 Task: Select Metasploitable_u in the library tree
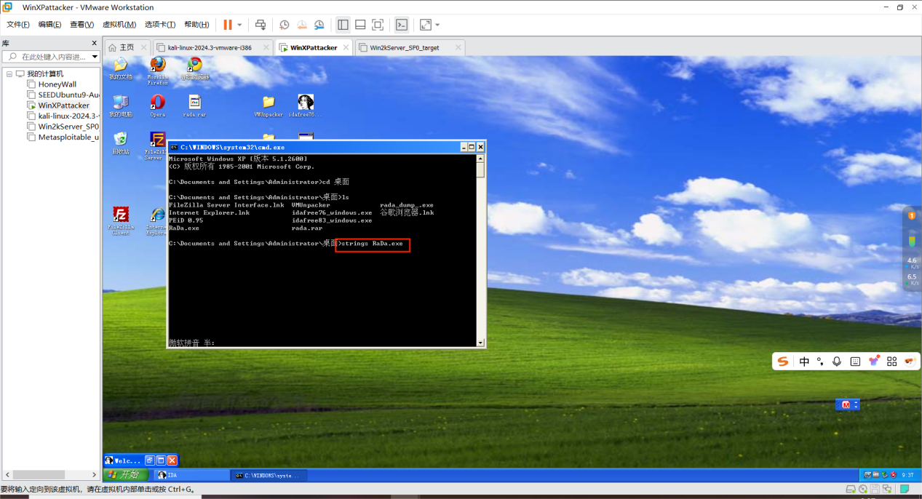(x=63, y=137)
